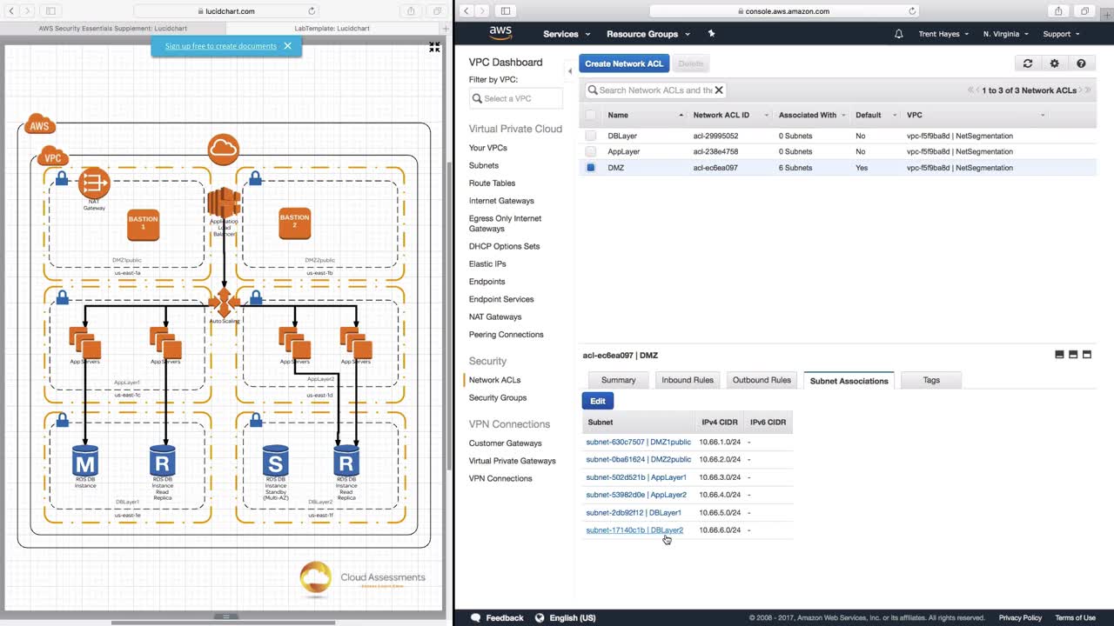Switch to the Inbound Rules tab

[687, 380]
